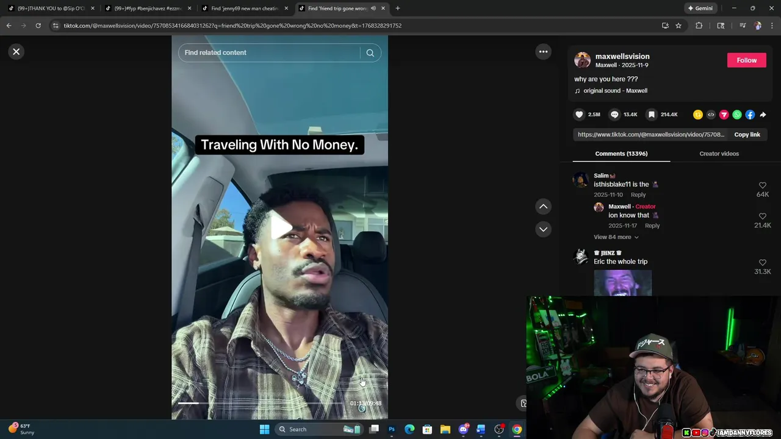The height and width of the screenshot is (439, 781).
Task: Like Salim's comment
Action: [763, 185]
